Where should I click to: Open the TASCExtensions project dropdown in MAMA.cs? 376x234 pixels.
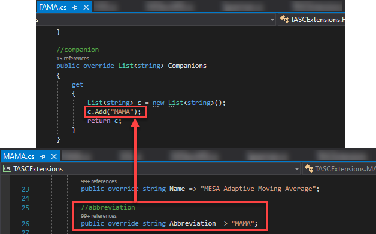click(x=296, y=169)
